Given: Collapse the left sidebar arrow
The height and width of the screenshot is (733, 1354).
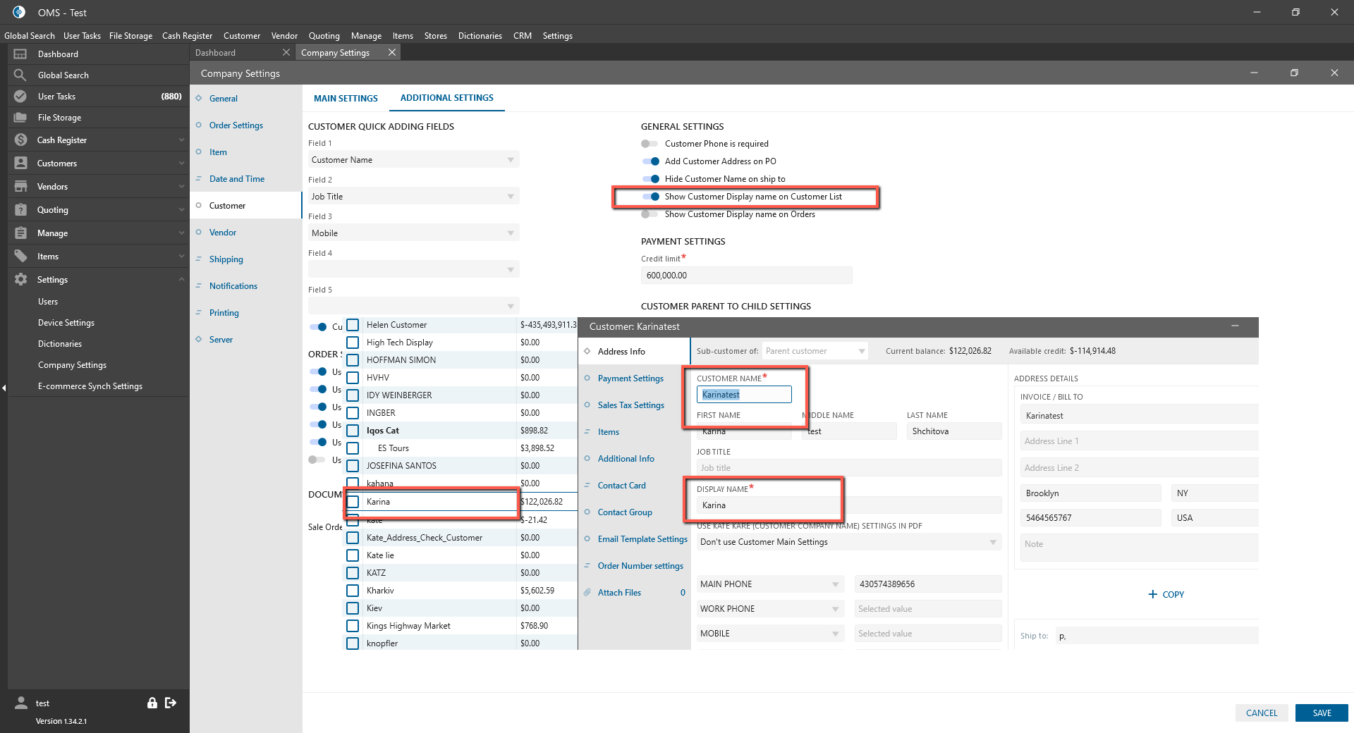Looking at the screenshot, I should click(x=4, y=388).
